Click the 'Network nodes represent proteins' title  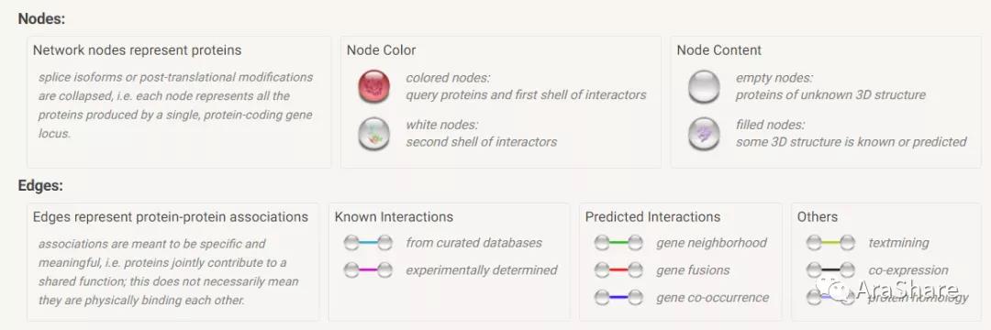pos(137,49)
